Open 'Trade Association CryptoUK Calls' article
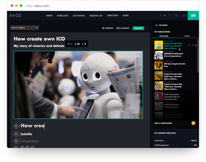The width and height of the screenshot is (206, 162). point(172,97)
